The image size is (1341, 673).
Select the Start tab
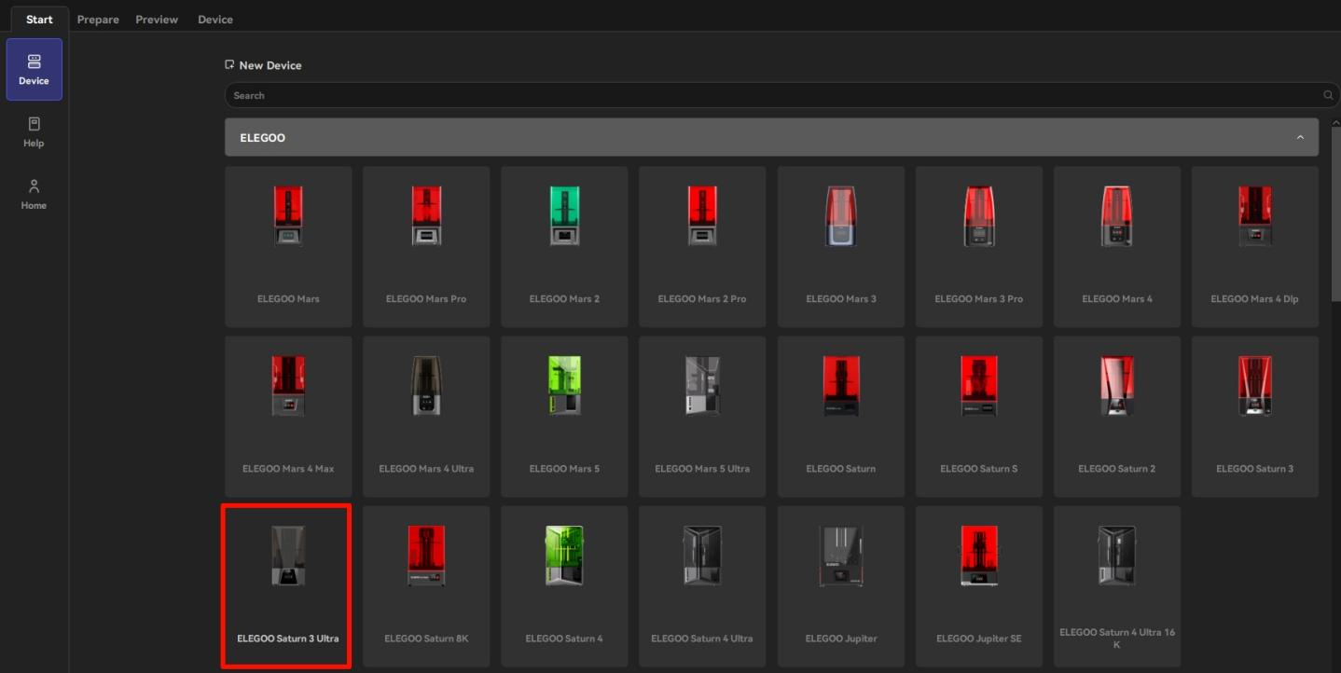click(x=39, y=20)
